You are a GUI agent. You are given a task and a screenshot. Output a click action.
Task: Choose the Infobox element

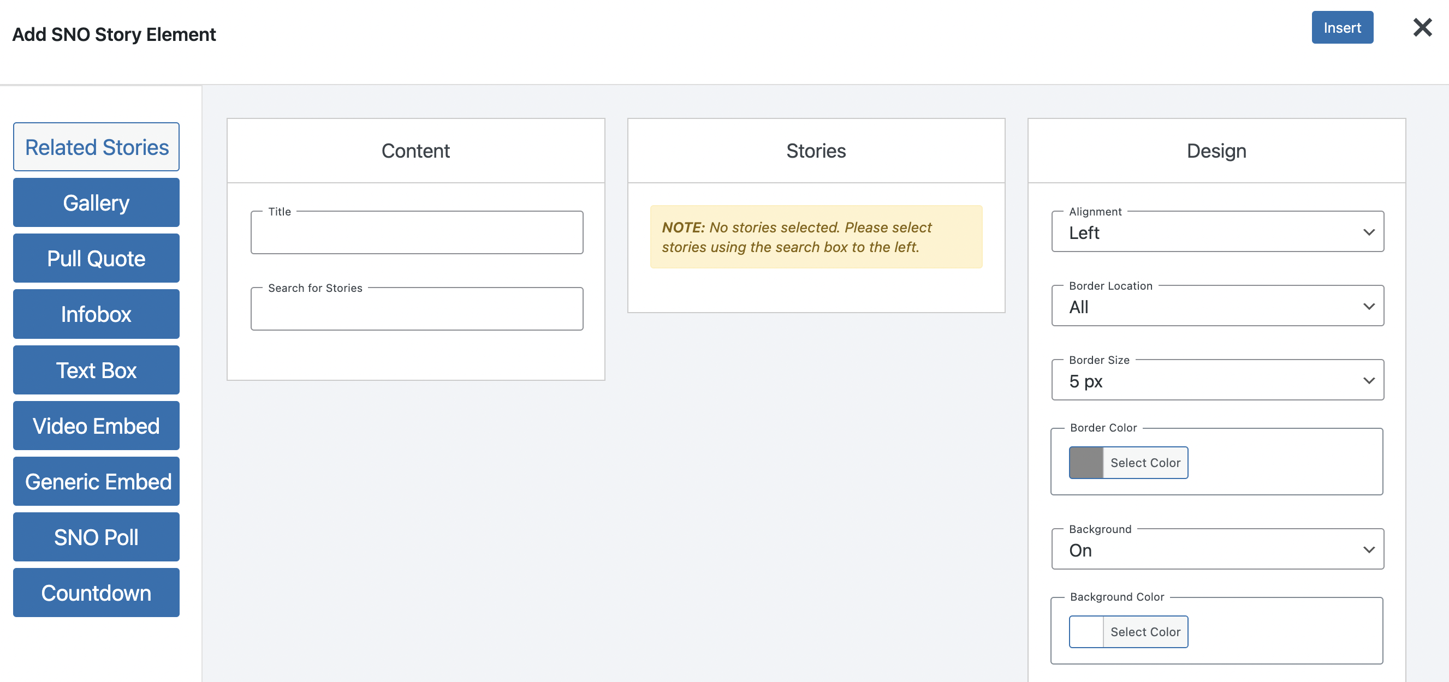(96, 314)
